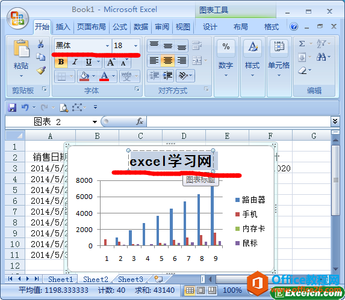Select Page Layout view button

click(201, 290)
